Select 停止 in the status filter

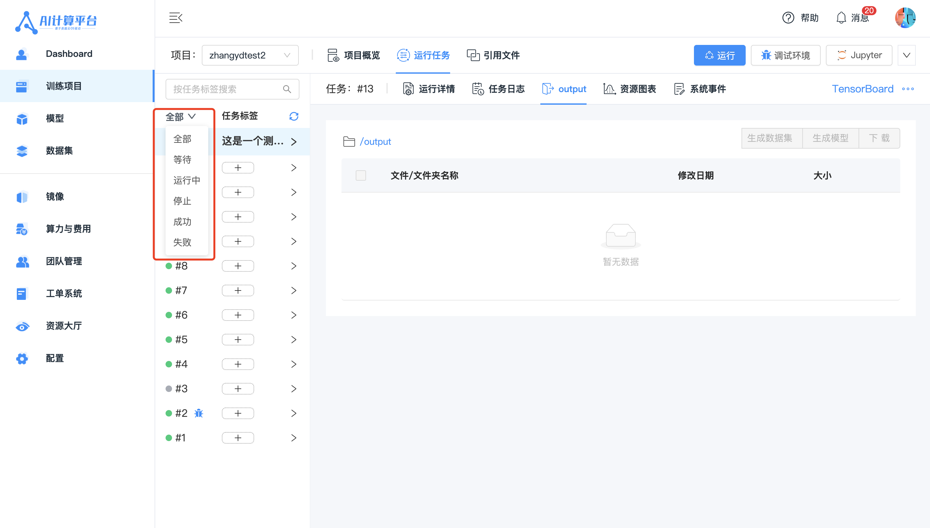[187, 201]
